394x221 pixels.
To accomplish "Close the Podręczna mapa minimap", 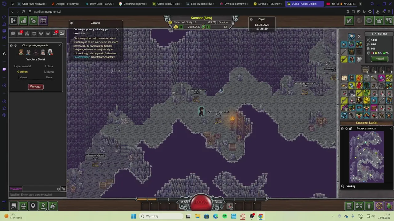I will (x=391, y=129).
